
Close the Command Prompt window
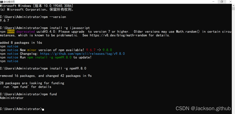pyautogui.click(x=231, y=2)
